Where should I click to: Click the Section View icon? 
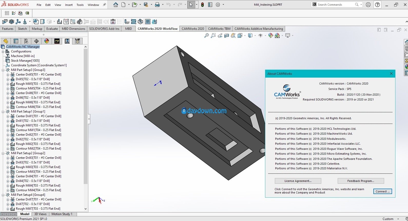click(227, 36)
